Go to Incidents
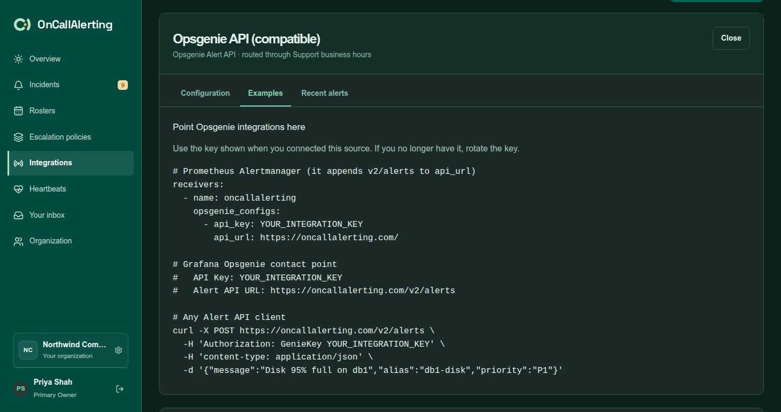Screen dimensions: 781x412 [x=71, y=85]
